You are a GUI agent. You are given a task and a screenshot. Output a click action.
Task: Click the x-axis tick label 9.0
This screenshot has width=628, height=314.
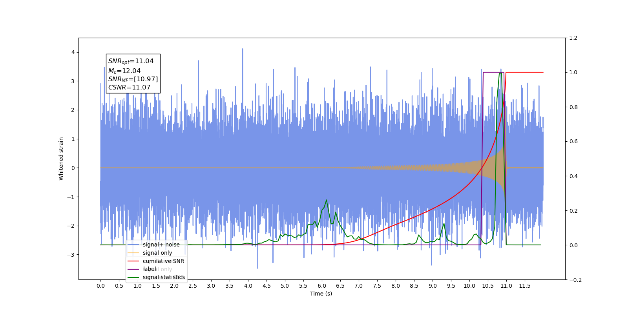(433, 286)
